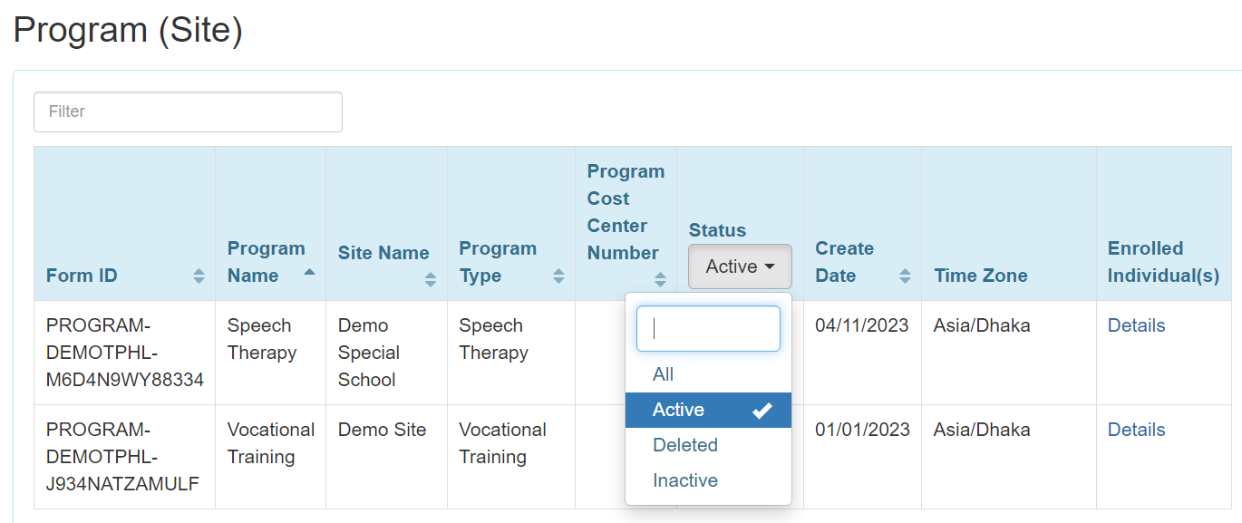Sort Program Type column arrows
The image size is (1242, 523).
[558, 276]
